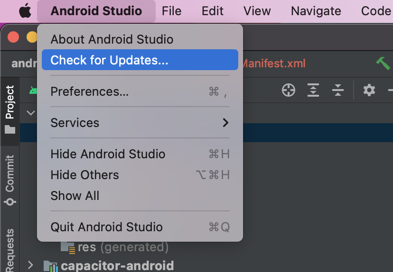Click the Select Opened File target icon
The image size is (393, 272).
pos(289,90)
